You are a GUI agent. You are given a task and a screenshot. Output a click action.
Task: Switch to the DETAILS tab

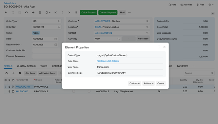coord(8,66)
